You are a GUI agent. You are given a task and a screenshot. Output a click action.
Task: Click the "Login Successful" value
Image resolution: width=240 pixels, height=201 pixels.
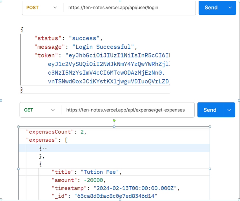coord(103,47)
